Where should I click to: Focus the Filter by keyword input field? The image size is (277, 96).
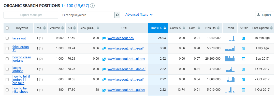coord(88,15)
